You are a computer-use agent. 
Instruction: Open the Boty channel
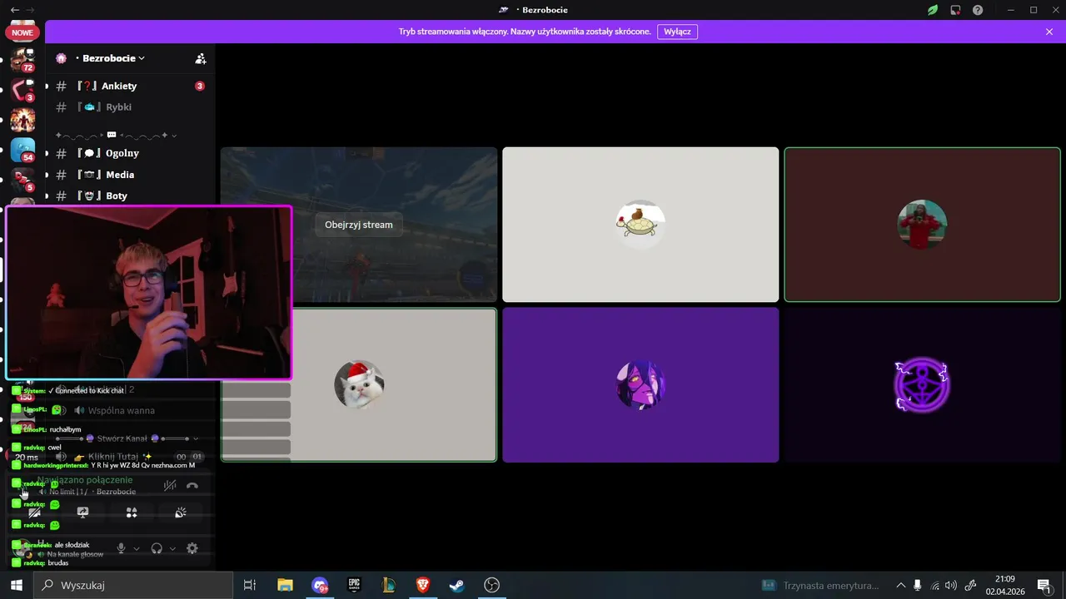[x=130, y=196]
